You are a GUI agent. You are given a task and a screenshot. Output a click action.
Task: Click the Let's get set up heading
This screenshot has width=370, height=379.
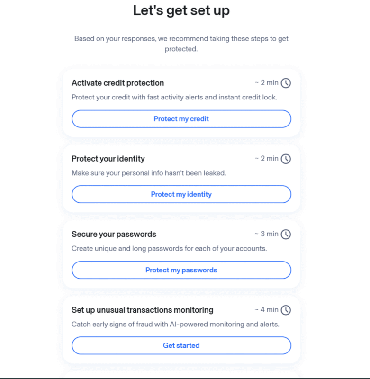click(181, 10)
